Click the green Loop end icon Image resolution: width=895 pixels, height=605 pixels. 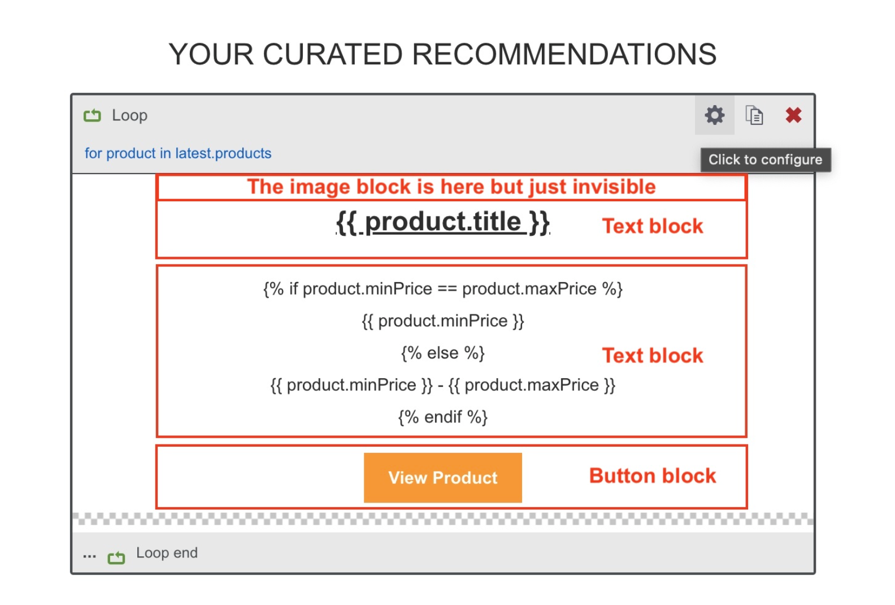pyautogui.click(x=116, y=558)
